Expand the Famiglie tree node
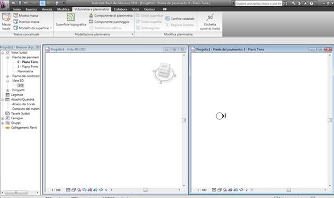Image resolution: width=334 pixels, height=198 pixels. tap(3, 118)
